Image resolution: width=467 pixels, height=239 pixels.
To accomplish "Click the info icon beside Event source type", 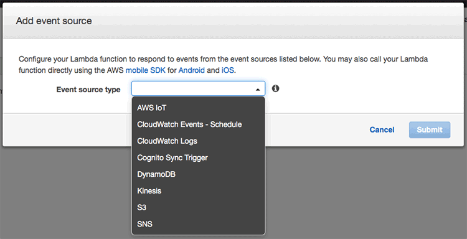I will click(x=275, y=88).
